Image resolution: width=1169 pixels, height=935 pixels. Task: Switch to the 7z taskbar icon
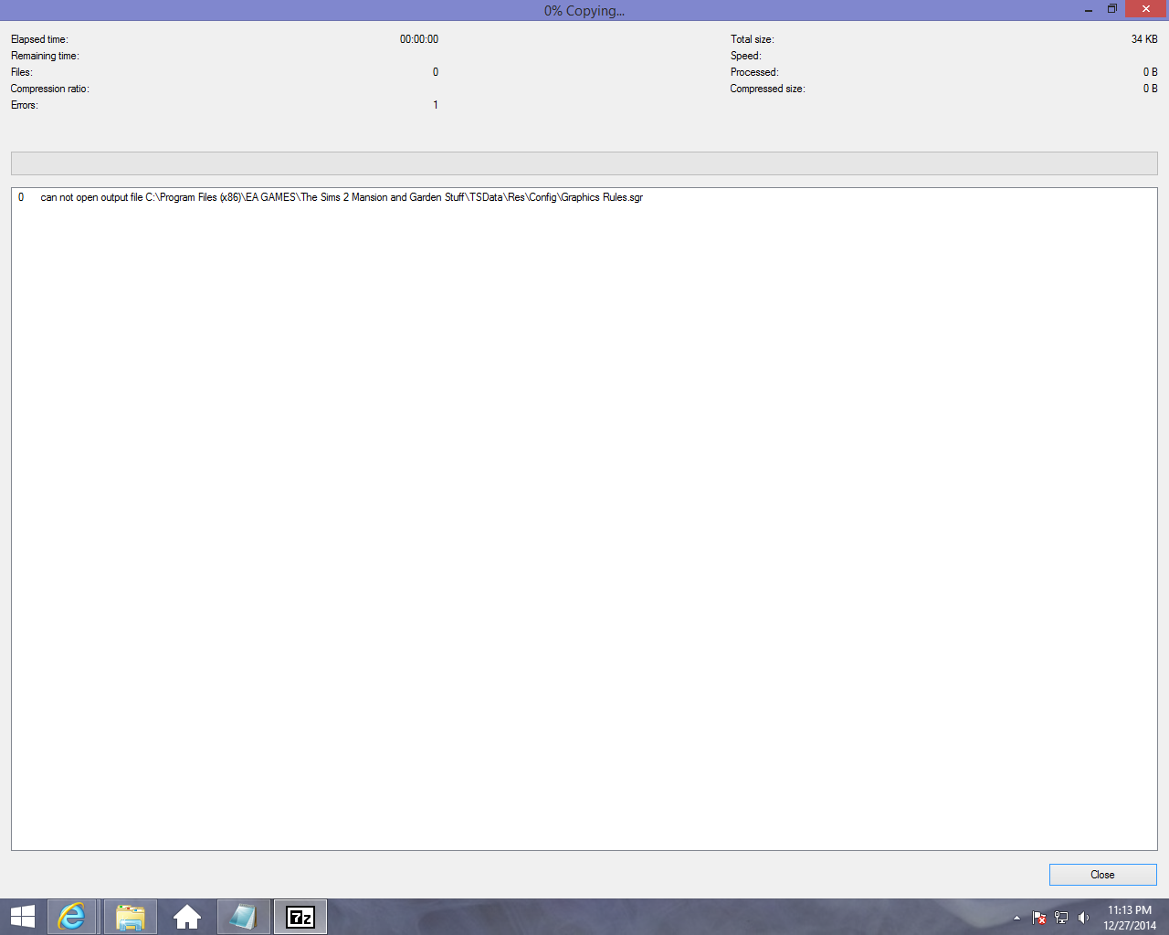[x=300, y=917]
